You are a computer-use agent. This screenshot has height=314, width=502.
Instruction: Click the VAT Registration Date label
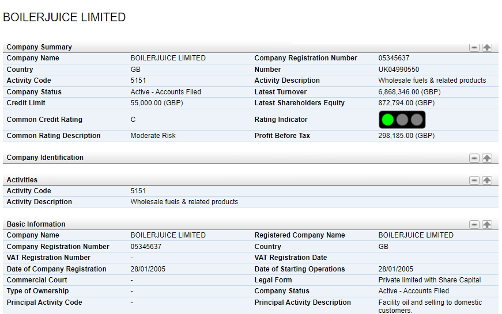290,258
